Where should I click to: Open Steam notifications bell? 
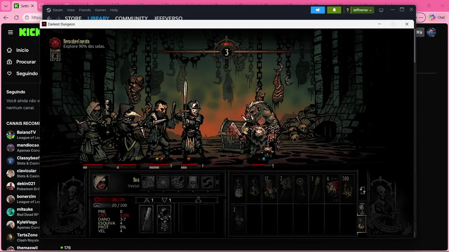334,10
